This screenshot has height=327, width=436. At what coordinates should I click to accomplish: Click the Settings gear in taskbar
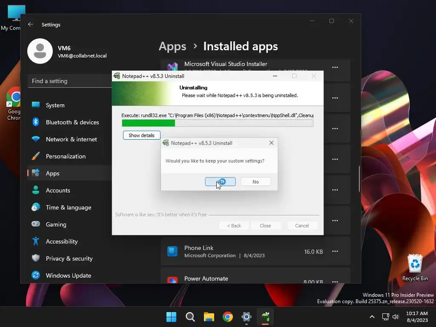(x=247, y=317)
